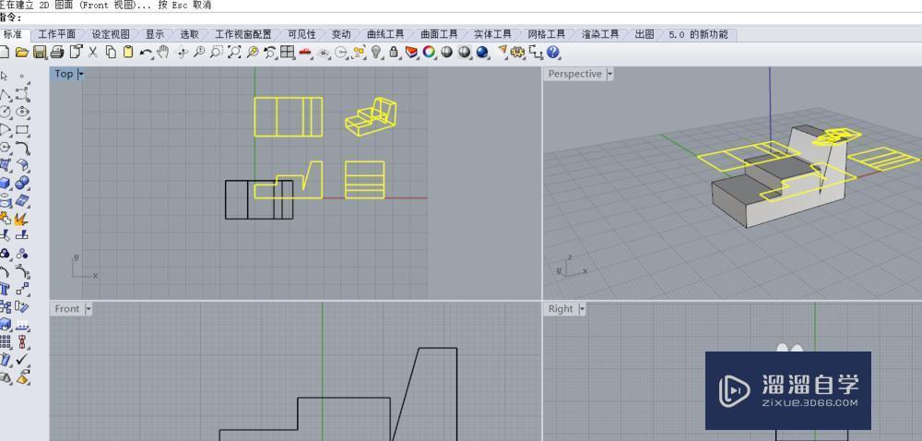Image resolution: width=922 pixels, height=441 pixels.
Task: Select the Boolean Union spheres icon
Action: click(x=22, y=184)
